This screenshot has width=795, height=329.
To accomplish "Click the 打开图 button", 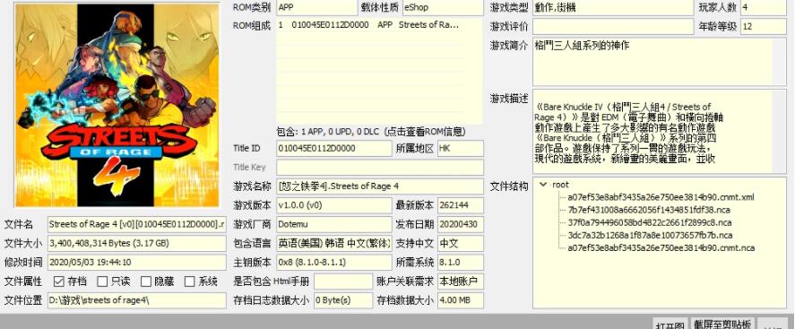I will click(x=670, y=325).
